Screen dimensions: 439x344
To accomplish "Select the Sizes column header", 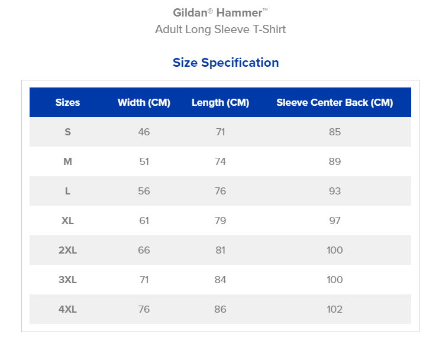I will click(68, 102).
